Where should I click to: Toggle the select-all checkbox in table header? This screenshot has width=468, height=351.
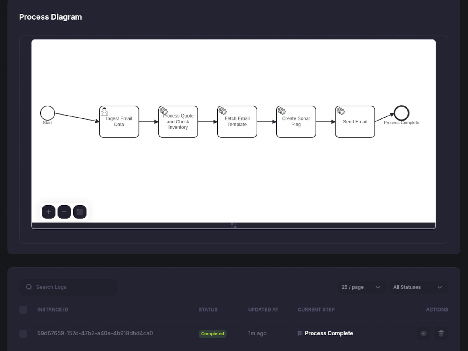click(23, 309)
